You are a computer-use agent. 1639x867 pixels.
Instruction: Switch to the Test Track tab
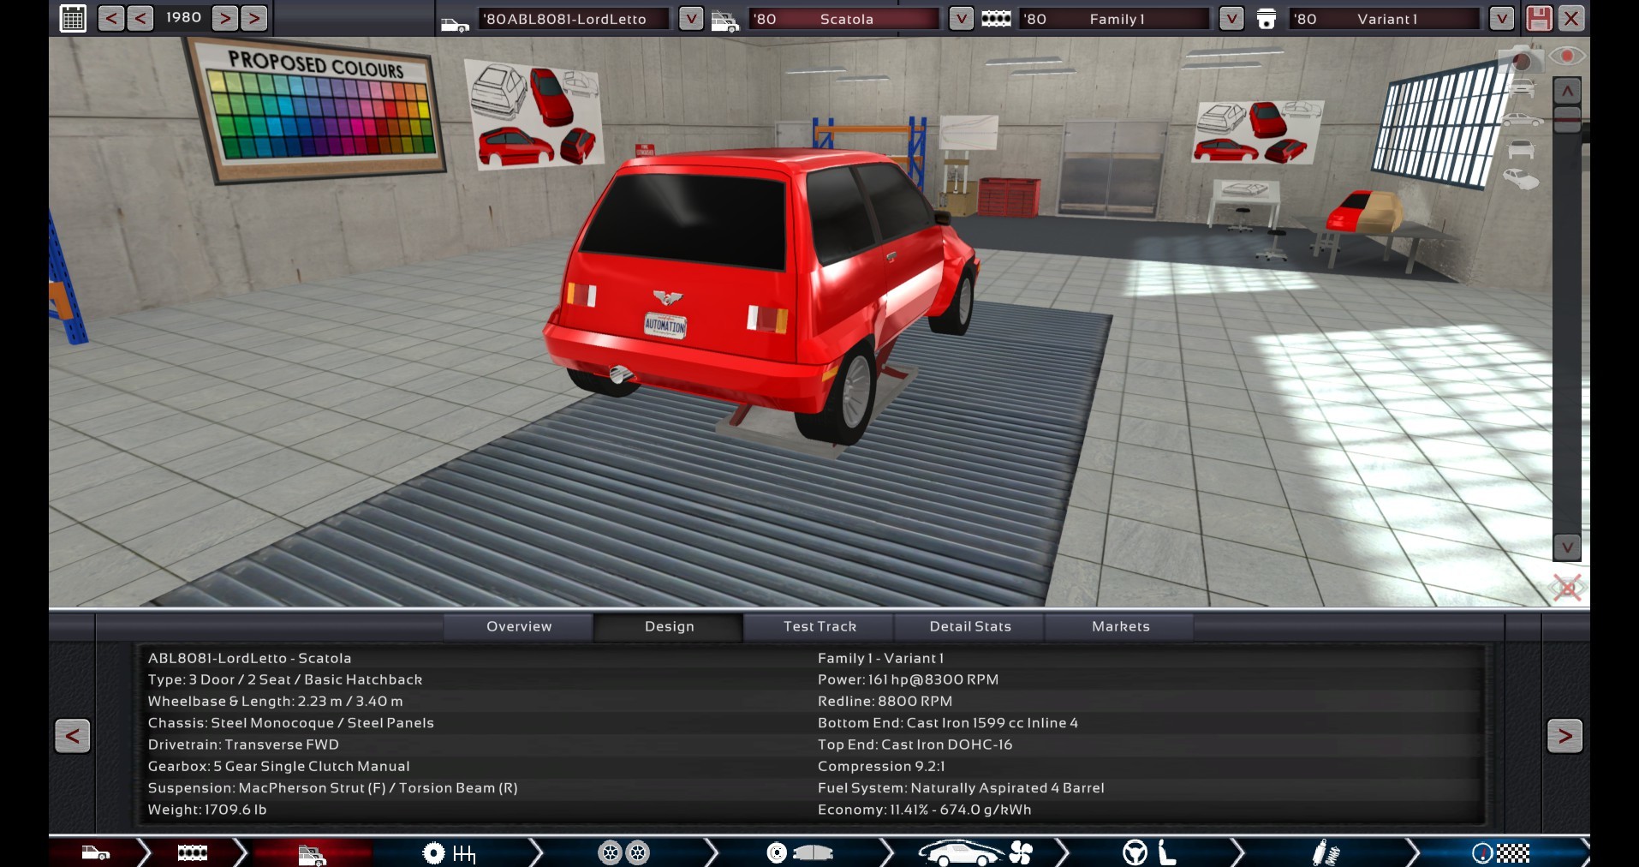(x=819, y=626)
